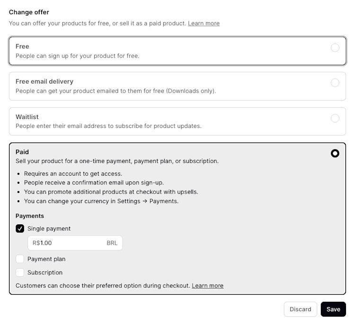
Task: Click the 'Subscription' label text
Action: [45, 273]
